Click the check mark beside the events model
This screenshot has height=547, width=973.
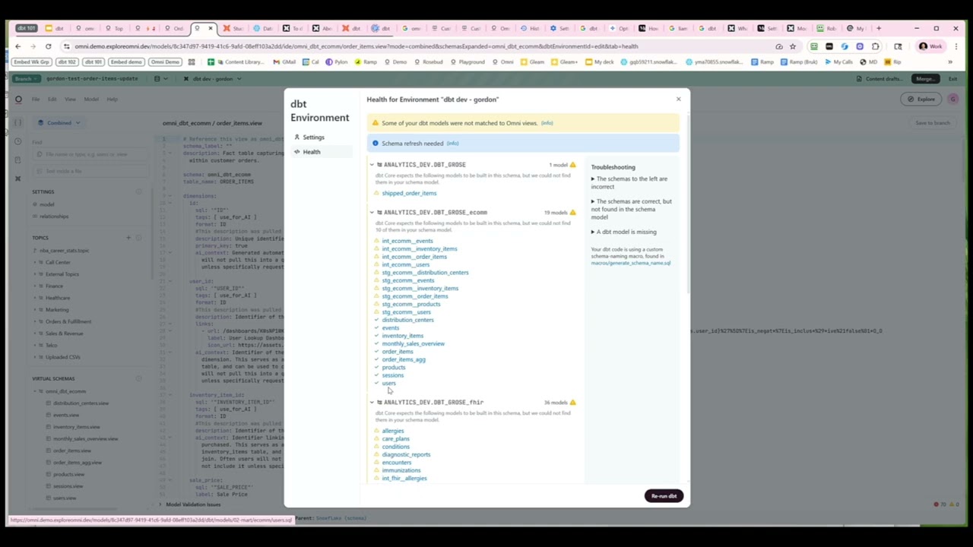click(376, 327)
